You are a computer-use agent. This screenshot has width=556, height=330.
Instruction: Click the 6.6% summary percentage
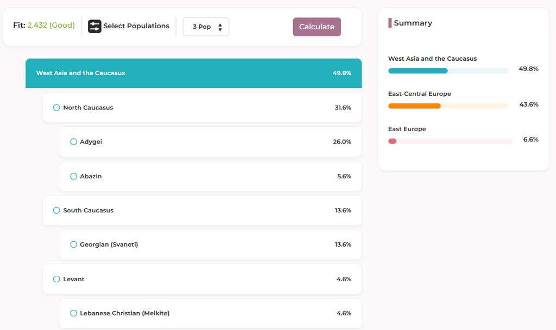coord(531,139)
